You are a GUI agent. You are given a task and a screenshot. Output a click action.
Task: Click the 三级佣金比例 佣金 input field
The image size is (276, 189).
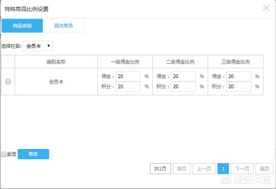(238, 76)
